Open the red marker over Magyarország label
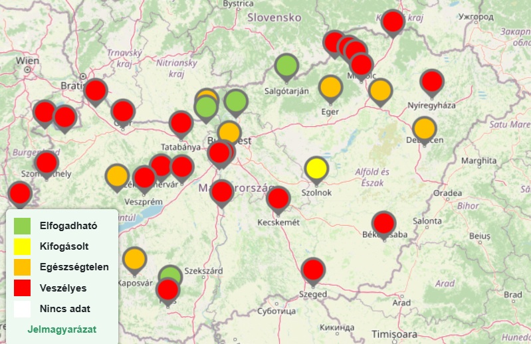 click(222, 193)
